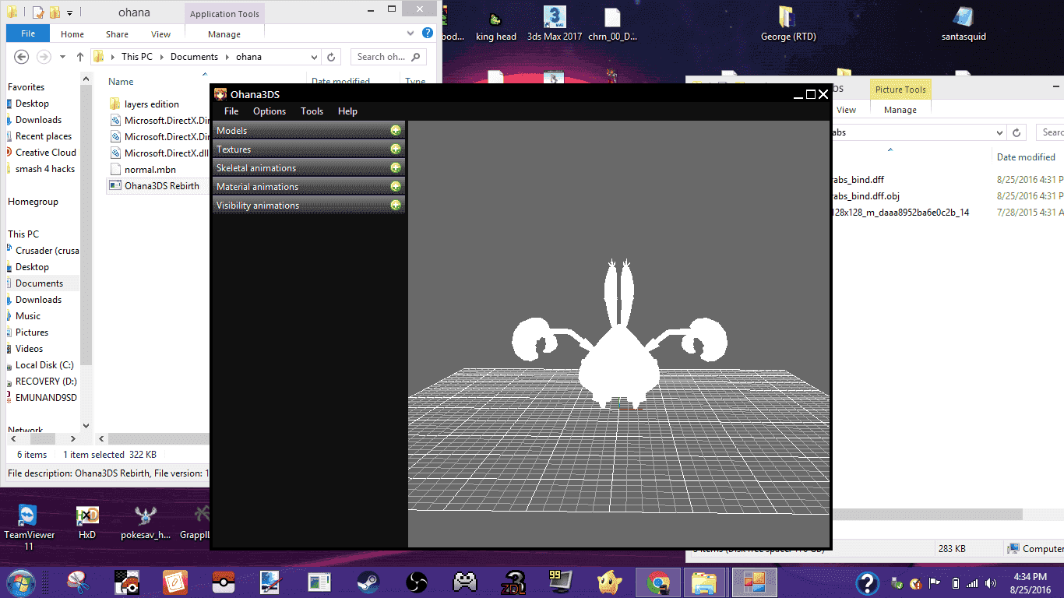The width and height of the screenshot is (1064, 598).
Task: Open the File menu in Ohana3DS
Action: (231, 111)
